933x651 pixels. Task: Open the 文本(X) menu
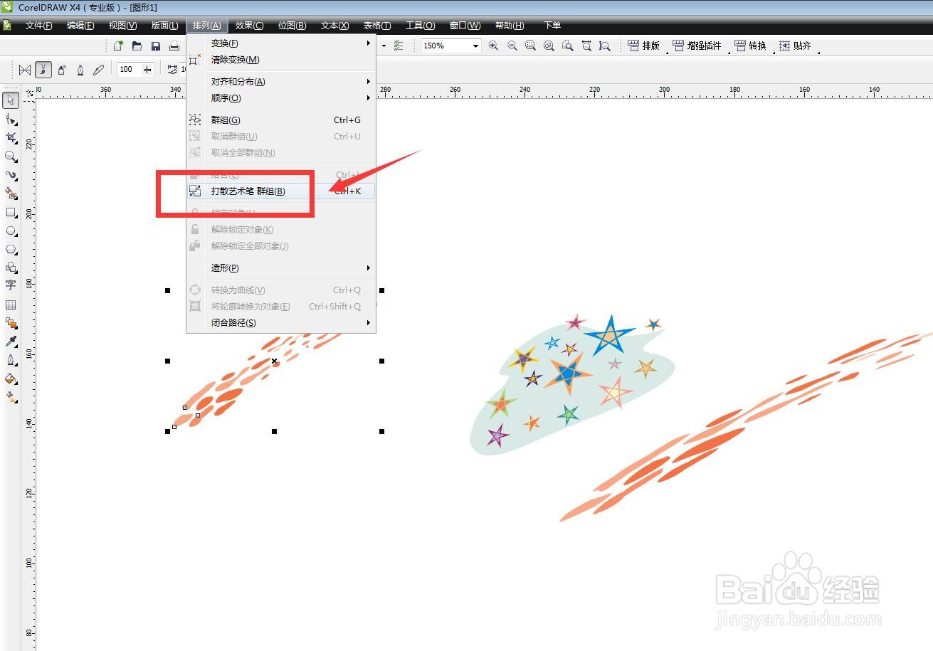(x=334, y=26)
